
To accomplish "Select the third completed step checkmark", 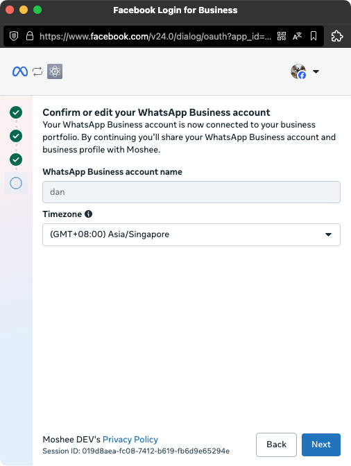I will [16, 159].
